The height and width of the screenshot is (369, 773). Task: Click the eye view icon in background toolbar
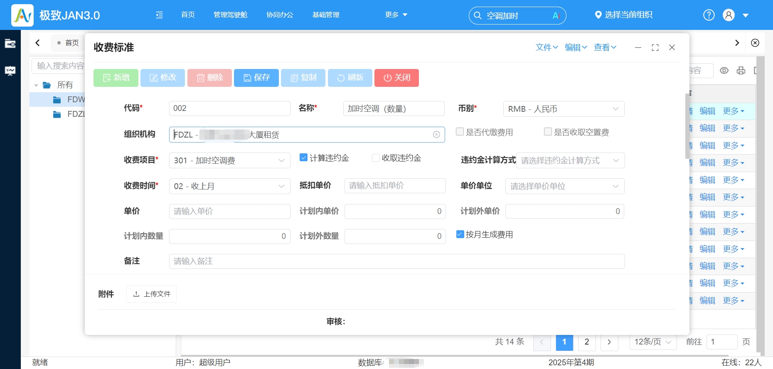click(x=724, y=71)
